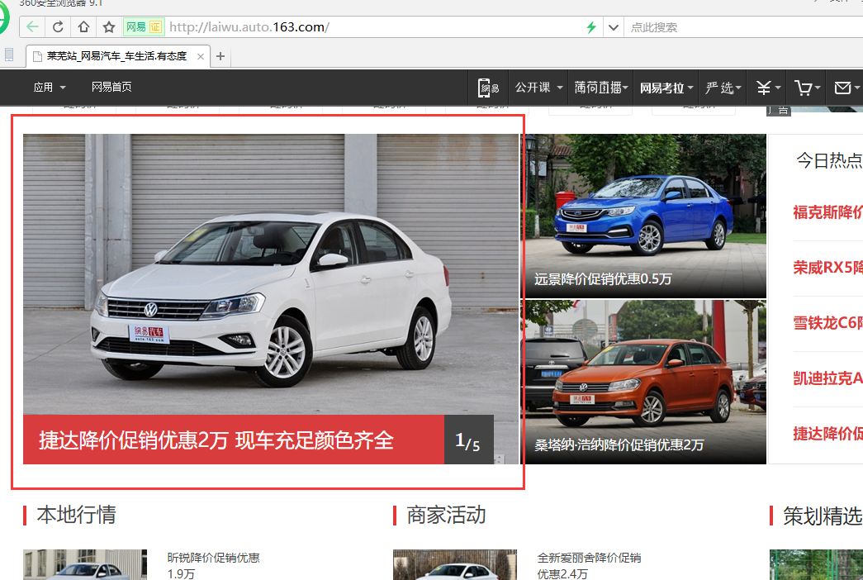Open the shopping cart icon menu

pyautogui.click(x=806, y=88)
